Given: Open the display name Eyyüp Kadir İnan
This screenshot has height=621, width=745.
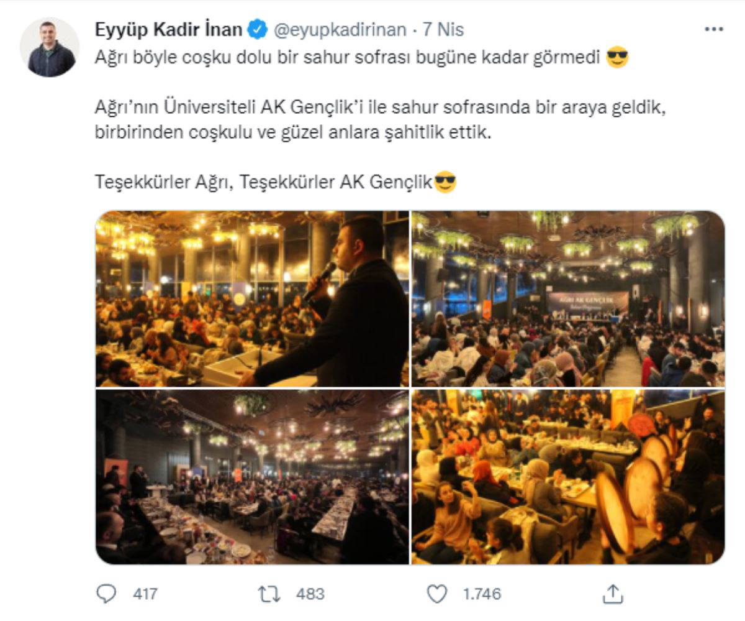Looking at the screenshot, I should [168, 29].
